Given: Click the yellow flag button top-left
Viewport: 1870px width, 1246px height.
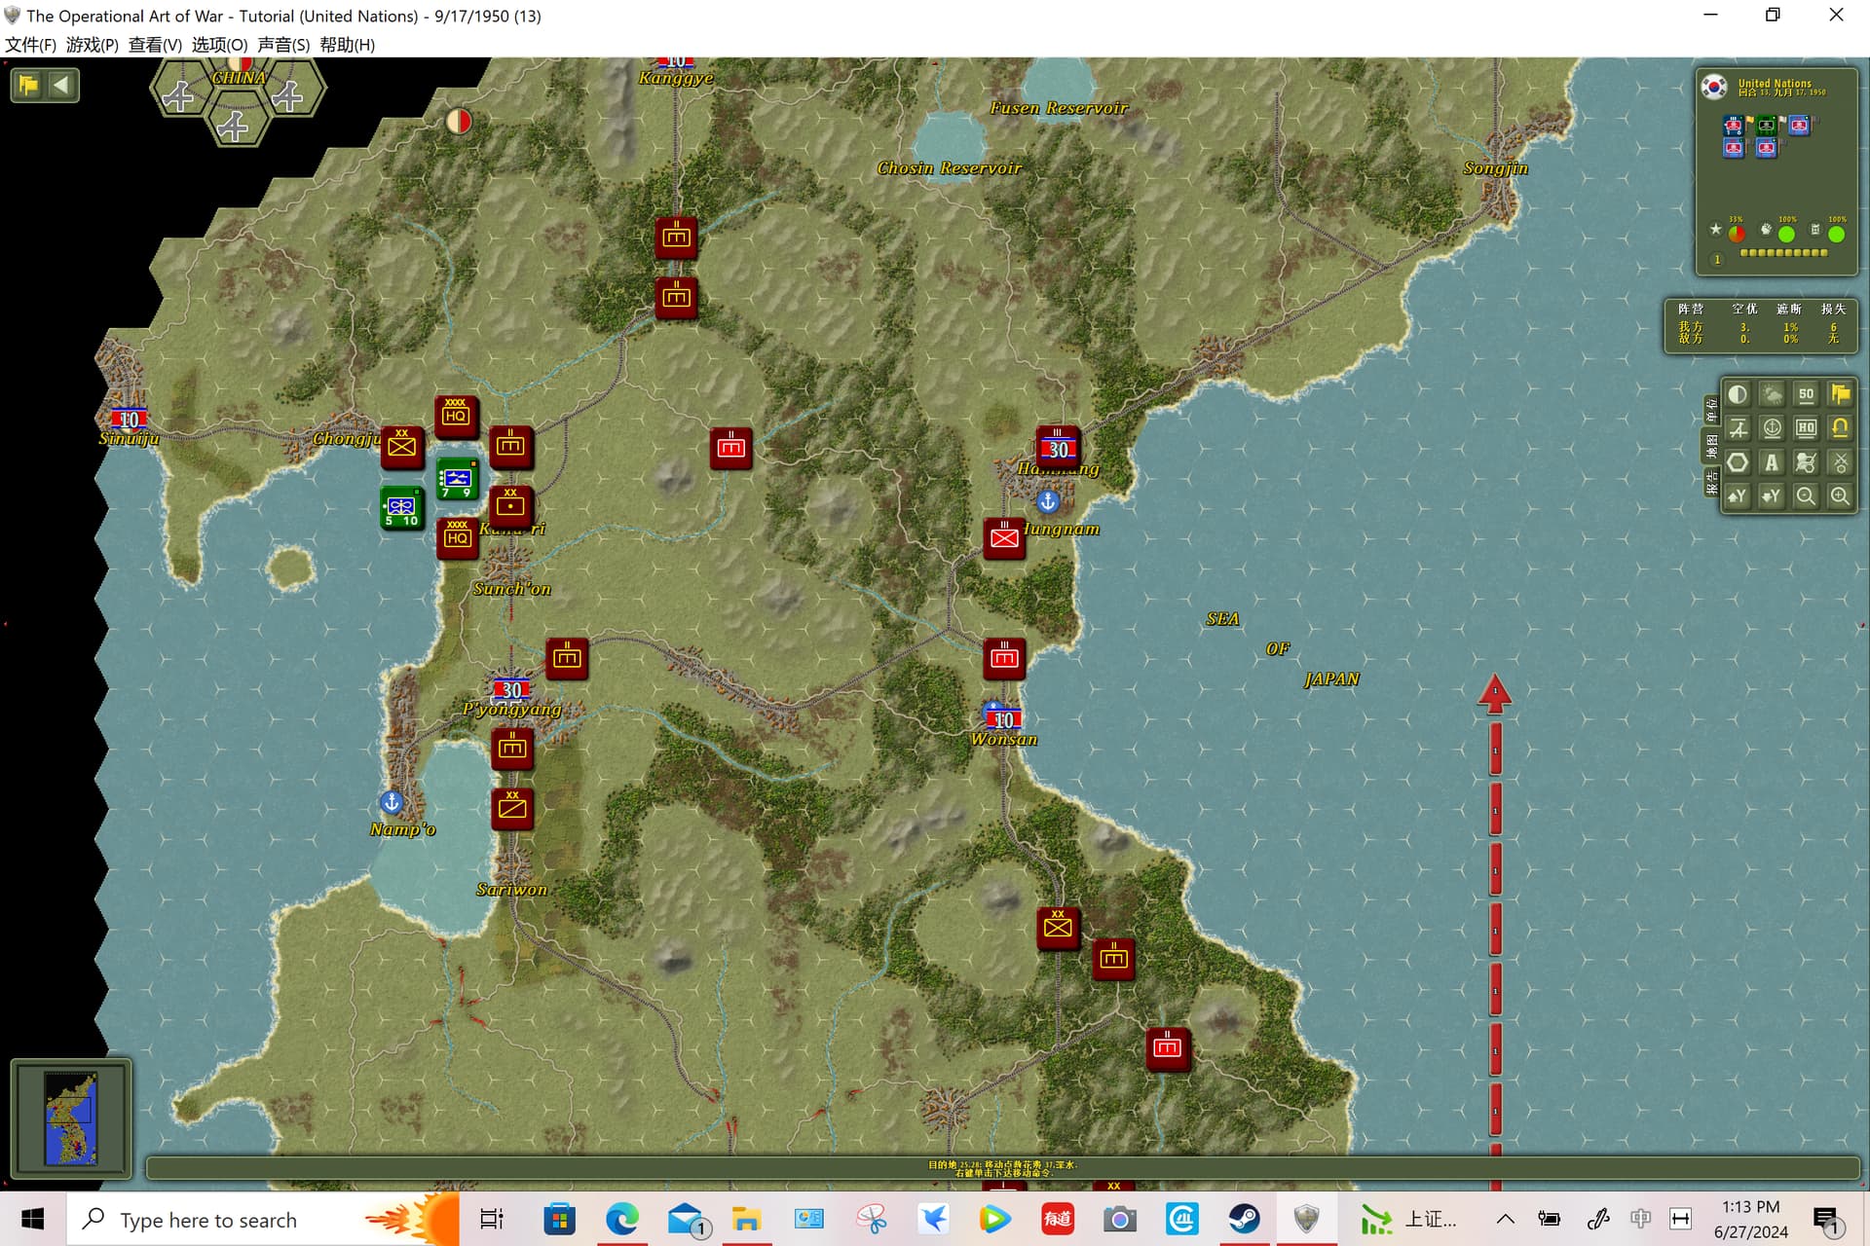Looking at the screenshot, I should tap(27, 85).
